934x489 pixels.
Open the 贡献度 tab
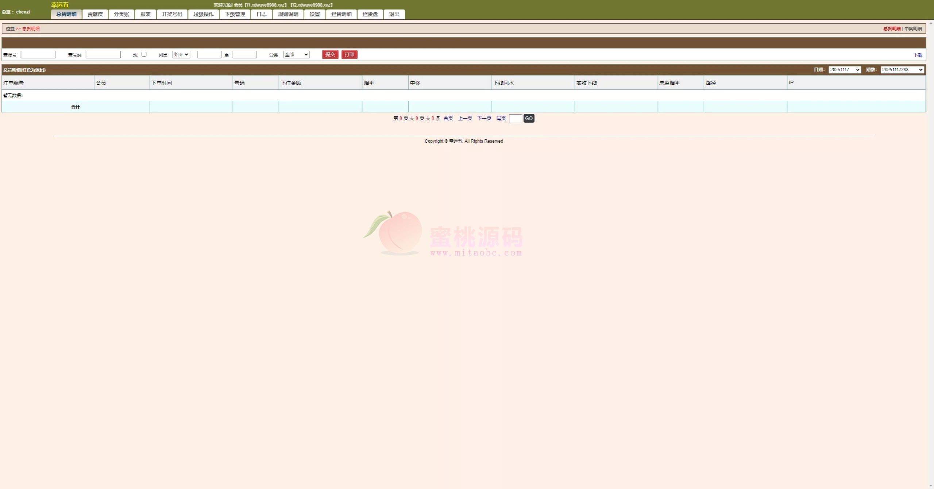coord(95,14)
